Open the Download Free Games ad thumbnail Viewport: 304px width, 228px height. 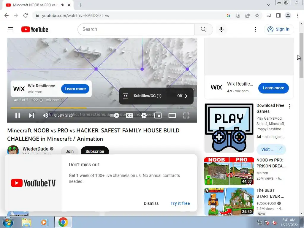click(229, 128)
